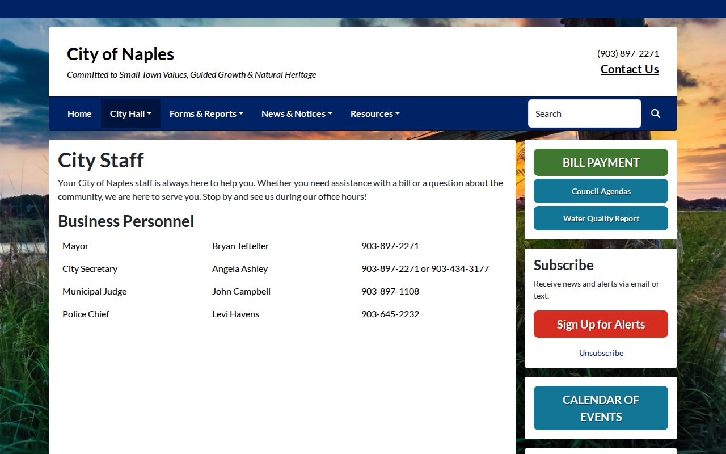Select the header phone number (903) 897-2271
The height and width of the screenshot is (454, 726).
coord(628,53)
